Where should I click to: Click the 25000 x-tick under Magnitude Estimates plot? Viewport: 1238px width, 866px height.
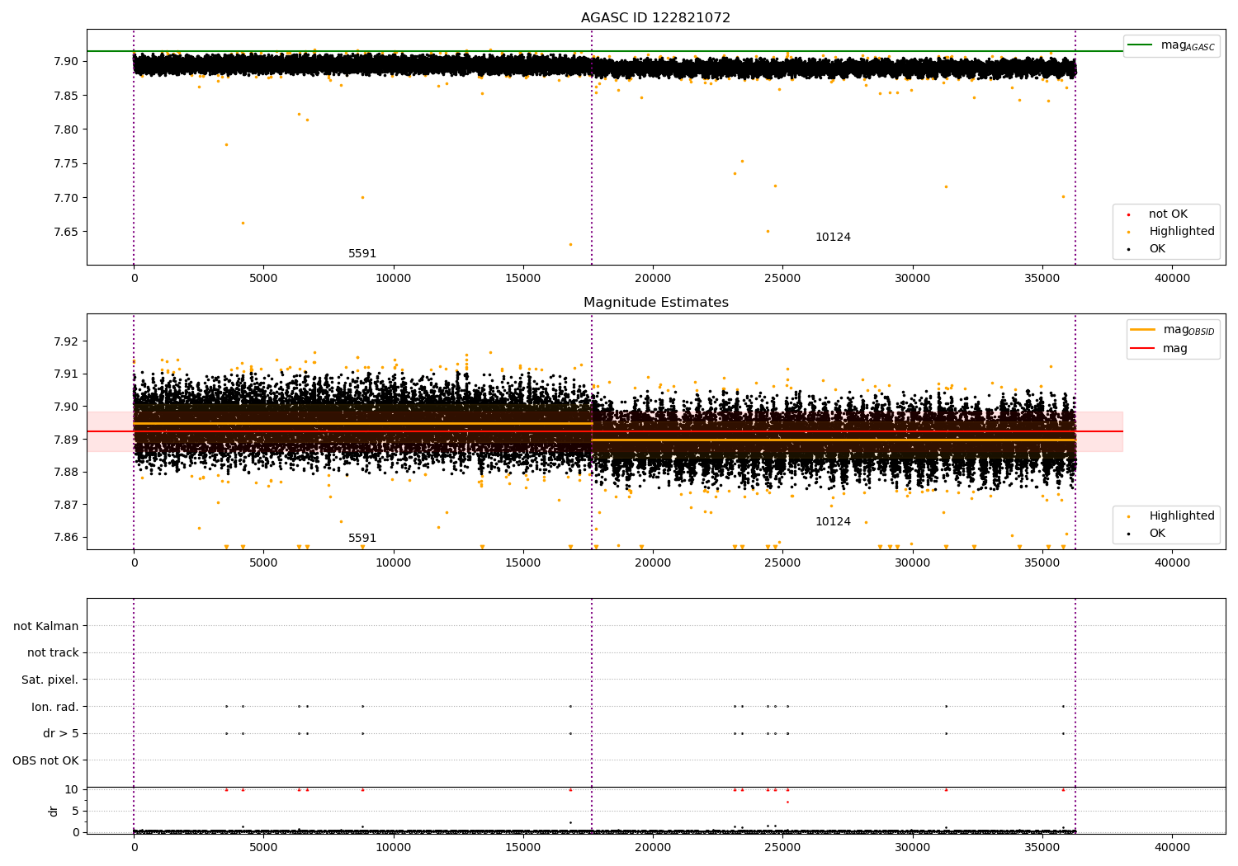tap(782, 562)
